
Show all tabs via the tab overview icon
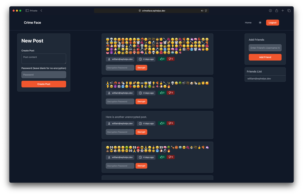pyautogui.click(x=289, y=11)
